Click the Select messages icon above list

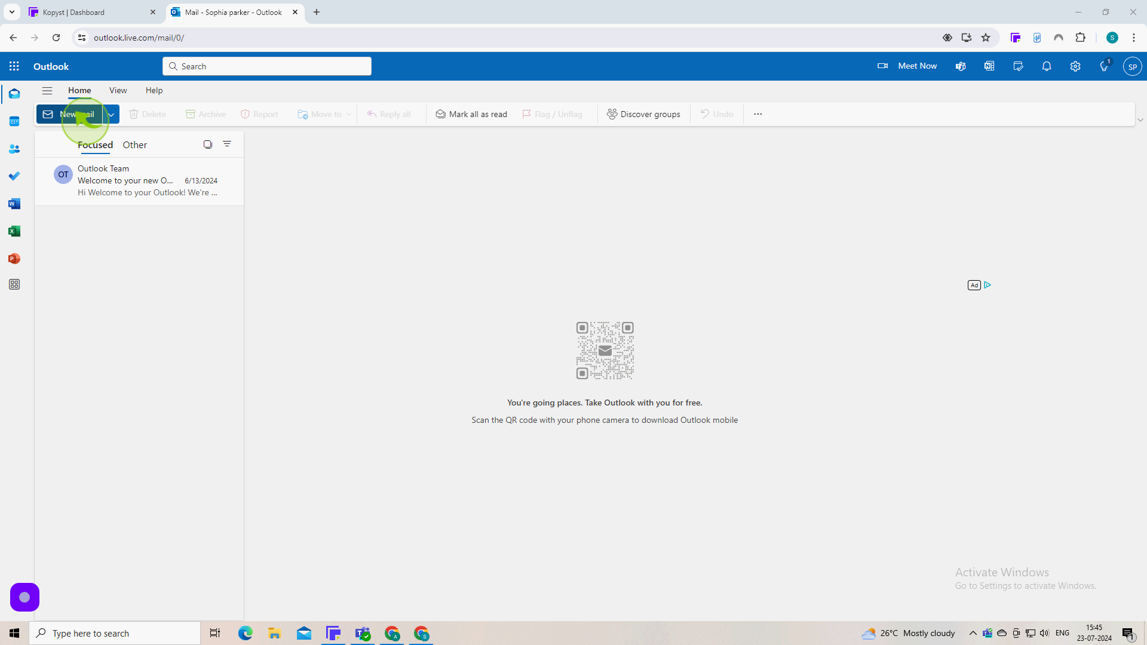pos(208,145)
